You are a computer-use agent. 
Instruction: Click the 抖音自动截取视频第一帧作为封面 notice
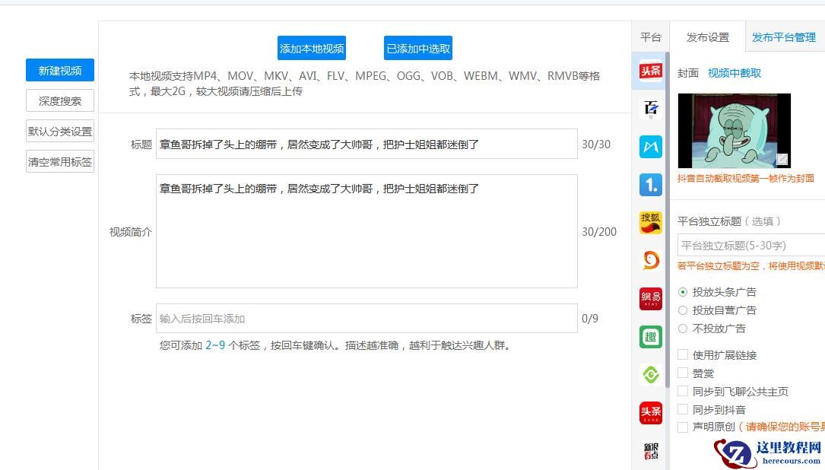point(746,179)
